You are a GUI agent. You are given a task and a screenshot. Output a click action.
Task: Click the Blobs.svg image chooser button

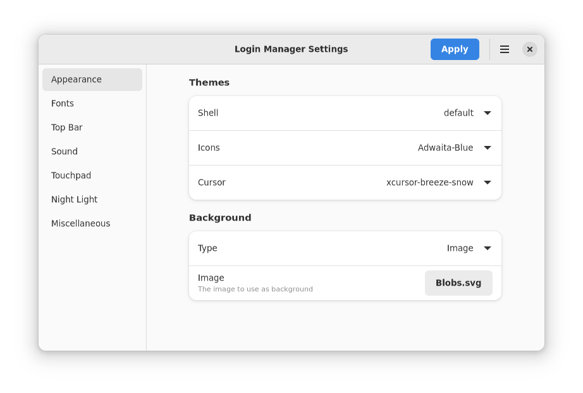(458, 283)
